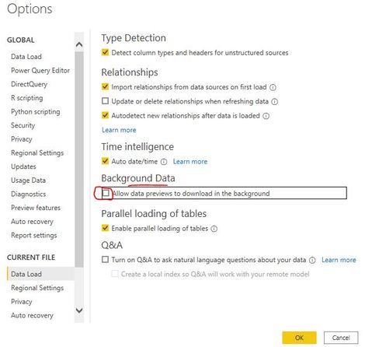Click the Type Detection heading

click(x=134, y=38)
